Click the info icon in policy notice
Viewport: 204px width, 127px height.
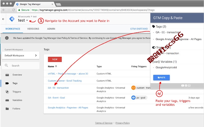pyautogui.click(x=7, y=38)
